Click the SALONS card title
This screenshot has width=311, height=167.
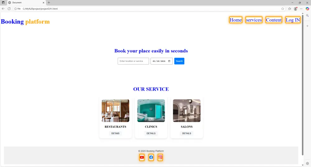click(x=187, y=127)
